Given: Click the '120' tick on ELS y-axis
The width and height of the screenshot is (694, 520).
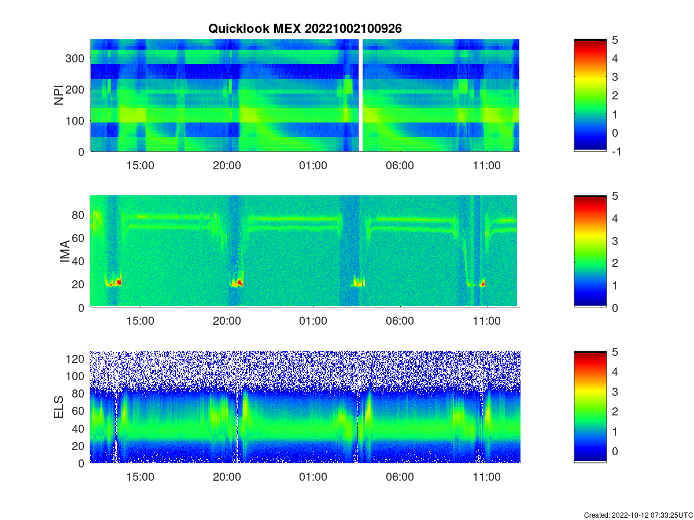Looking at the screenshot, I should [x=76, y=359].
